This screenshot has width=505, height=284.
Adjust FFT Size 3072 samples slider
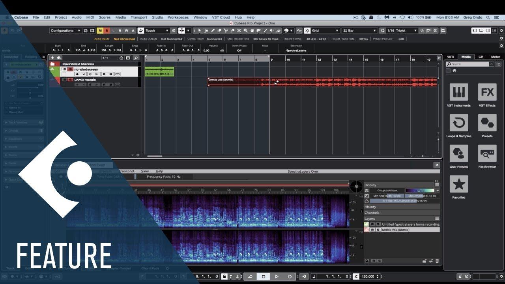coord(405,201)
